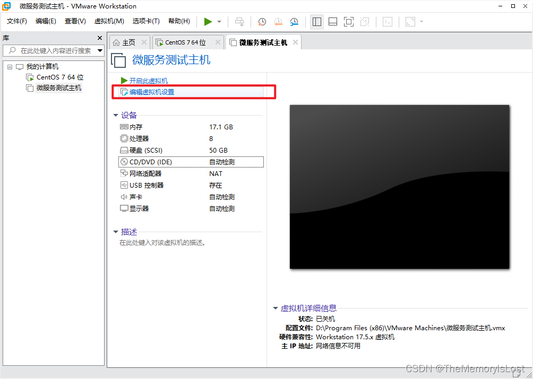Click the library search input field
Screen dimensions: 533x379
point(49,50)
